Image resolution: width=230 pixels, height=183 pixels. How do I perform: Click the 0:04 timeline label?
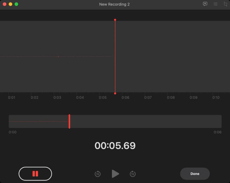80,97
